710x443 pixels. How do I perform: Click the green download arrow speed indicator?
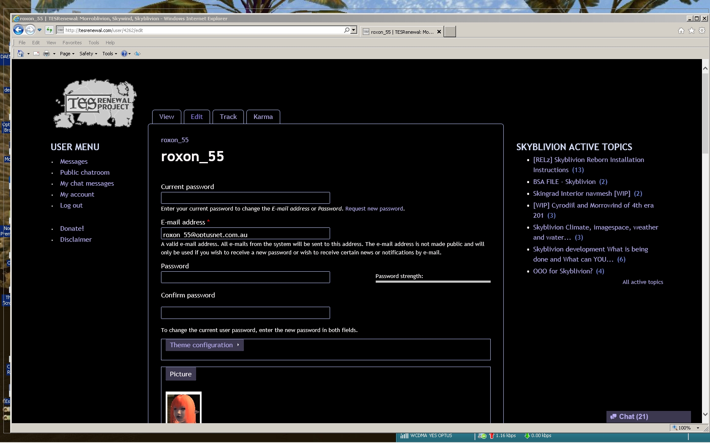coord(527,436)
